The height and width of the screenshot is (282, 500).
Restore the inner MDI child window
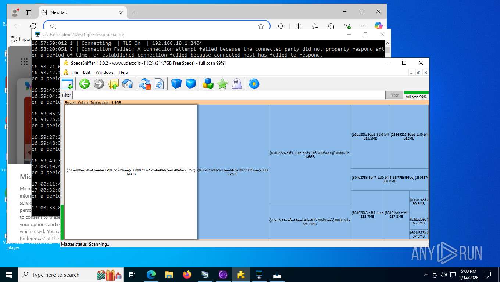click(419, 72)
